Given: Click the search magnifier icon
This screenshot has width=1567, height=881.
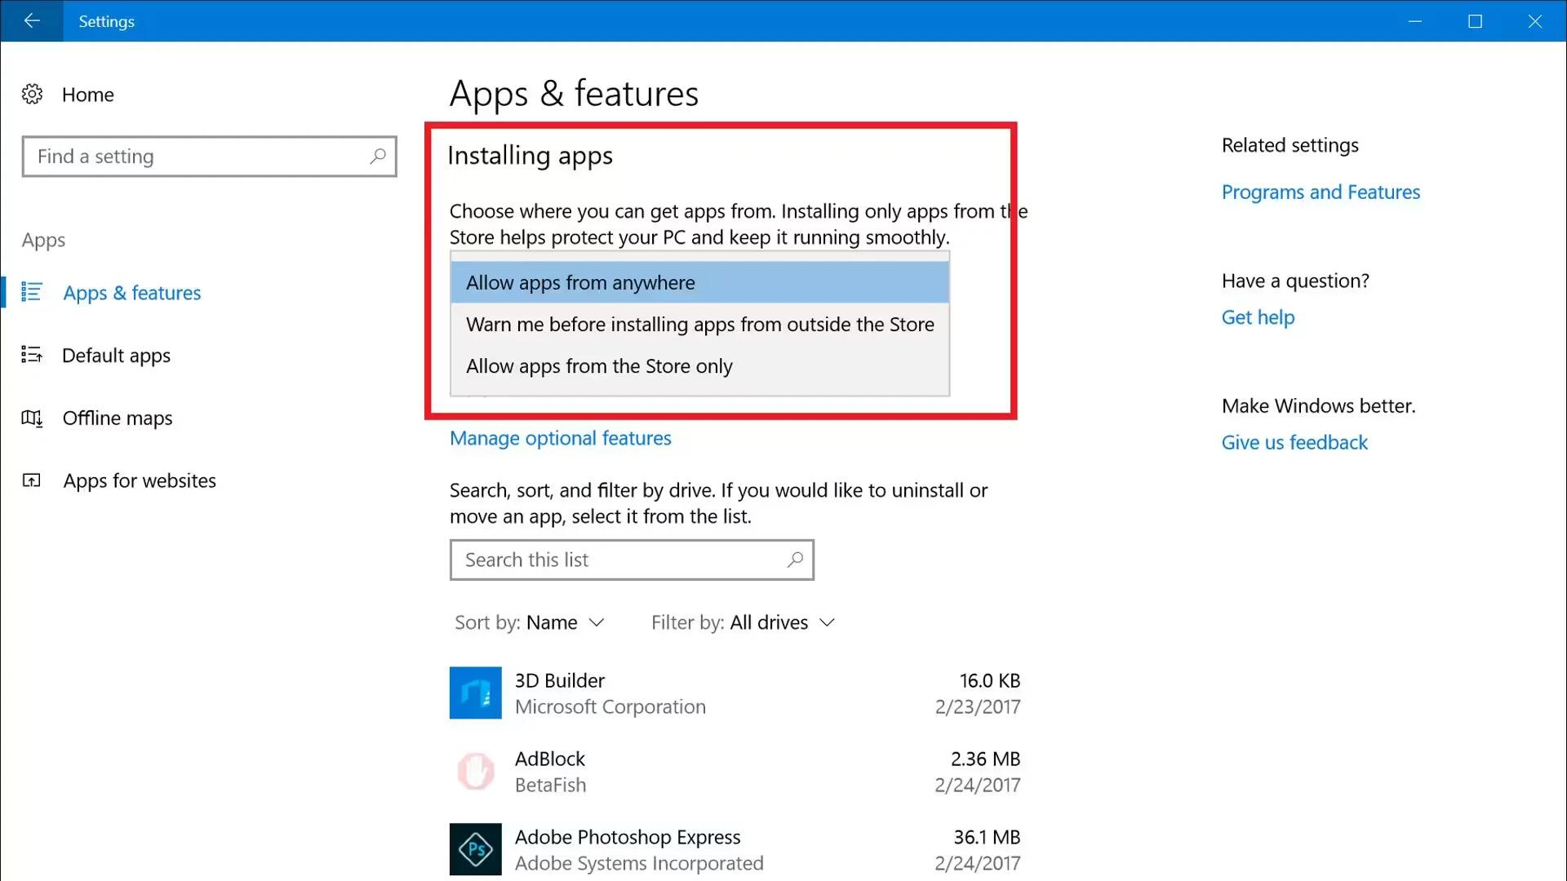Looking at the screenshot, I should [x=377, y=156].
